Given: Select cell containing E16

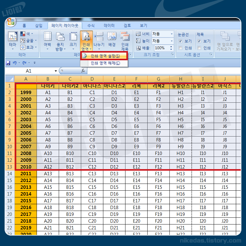Looking at the screenshot, I should tap(136, 194).
